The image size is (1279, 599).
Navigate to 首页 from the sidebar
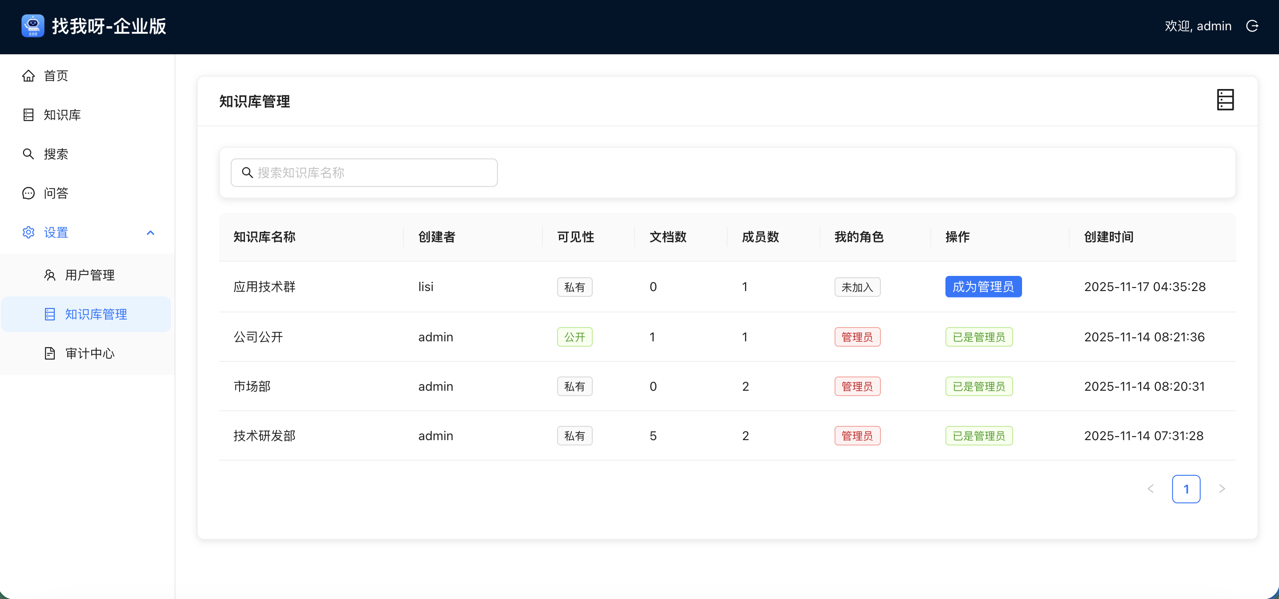pos(56,76)
